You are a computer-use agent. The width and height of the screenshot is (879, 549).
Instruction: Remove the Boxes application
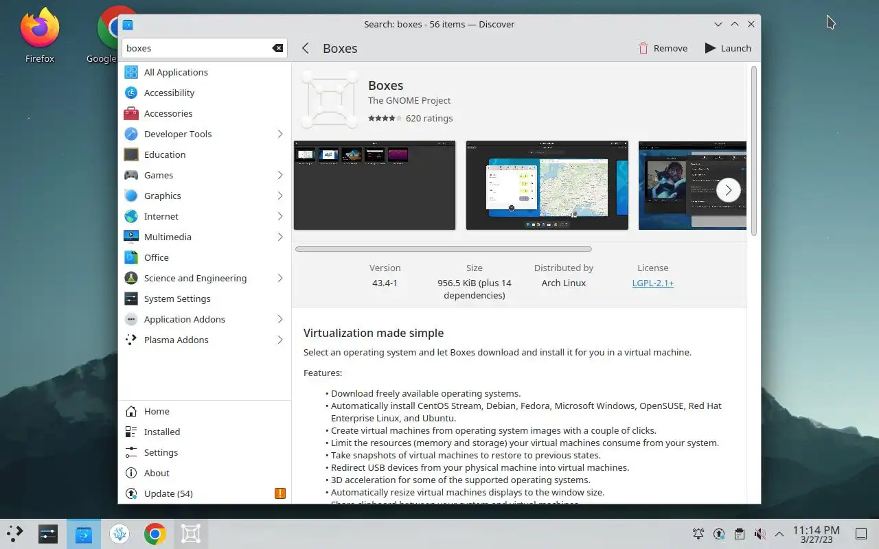[x=663, y=48]
